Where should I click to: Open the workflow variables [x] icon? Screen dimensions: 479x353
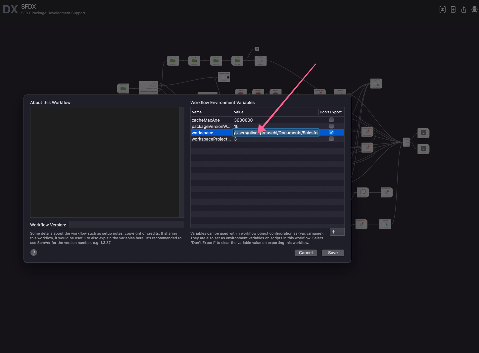point(442,10)
